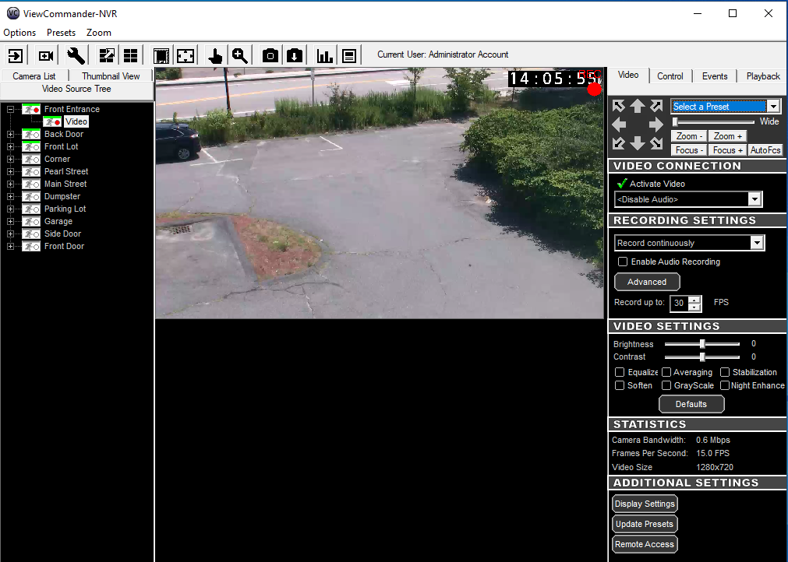The height and width of the screenshot is (562, 788).
Task: Pan camera left with the left arrow
Action: tap(619, 125)
